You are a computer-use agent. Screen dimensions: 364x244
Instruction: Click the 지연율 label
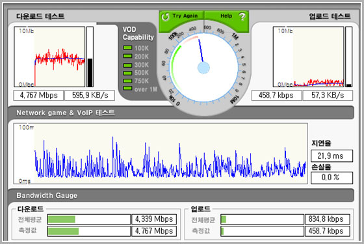(321, 143)
